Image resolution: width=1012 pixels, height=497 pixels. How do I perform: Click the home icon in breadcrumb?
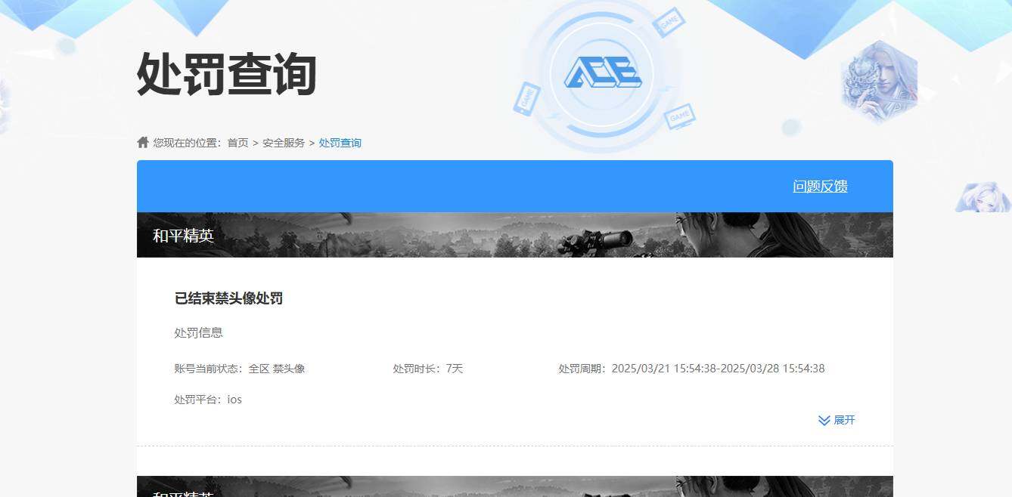pos(143,142)
